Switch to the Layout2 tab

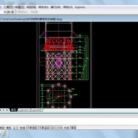point(36,110)
